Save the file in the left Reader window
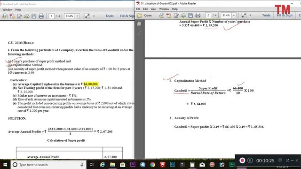The height and width of the screenshot is (169, 301). (x=34, y=16)
